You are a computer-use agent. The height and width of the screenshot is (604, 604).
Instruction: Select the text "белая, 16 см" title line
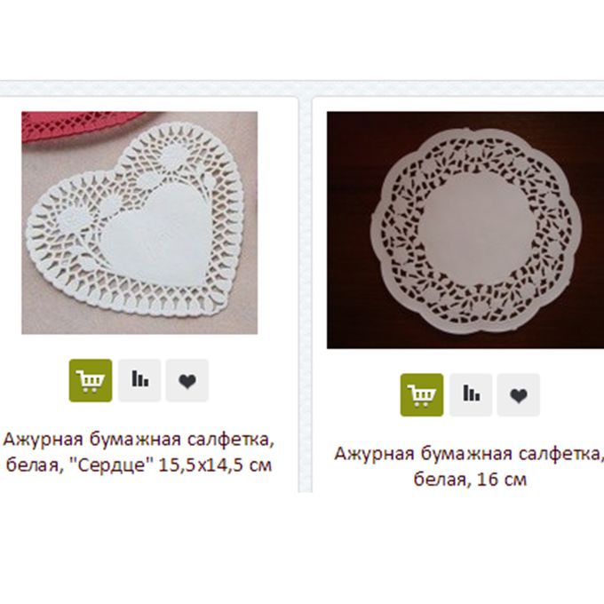(x=470, y=480)
